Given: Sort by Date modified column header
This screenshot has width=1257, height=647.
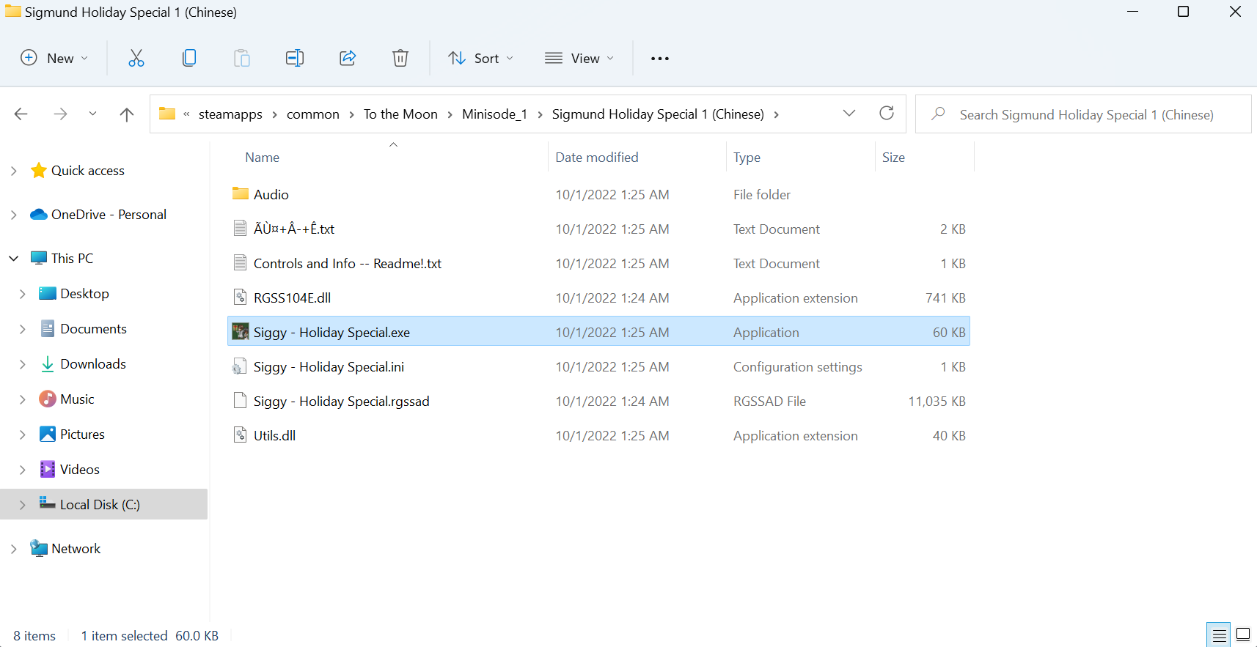Looking at the screenshot, I should point(597,158).
